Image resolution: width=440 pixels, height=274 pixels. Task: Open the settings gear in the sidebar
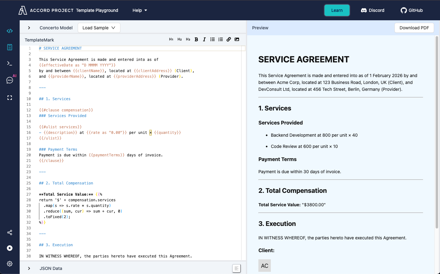click(x=9, y=264)
